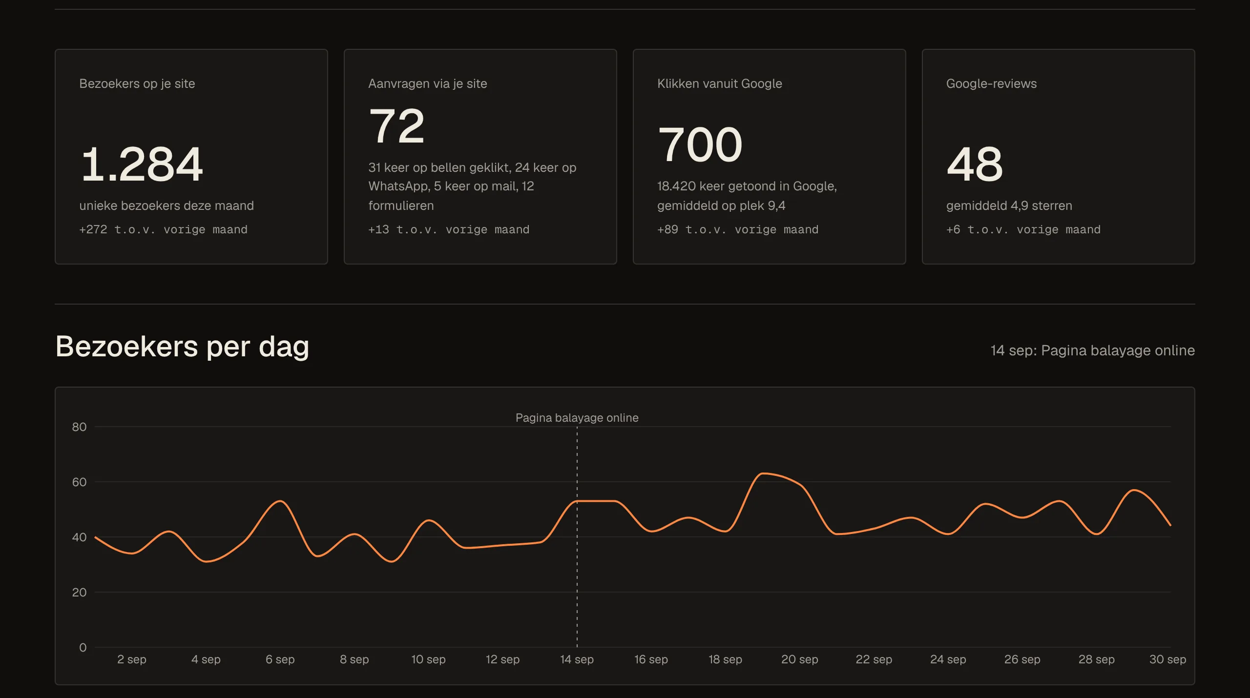The image size is (1250, 698).
Task: Click the 72 requests number
Action: point(396,126)
